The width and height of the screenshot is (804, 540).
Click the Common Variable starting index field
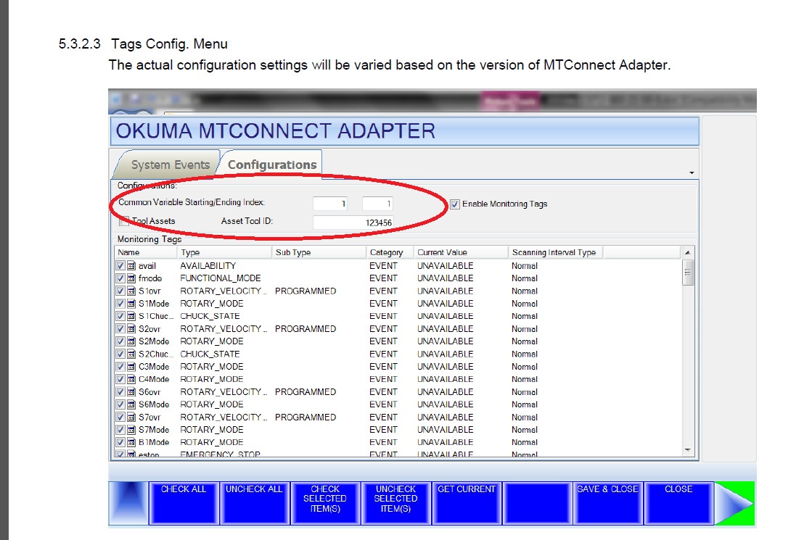(331, 204)
